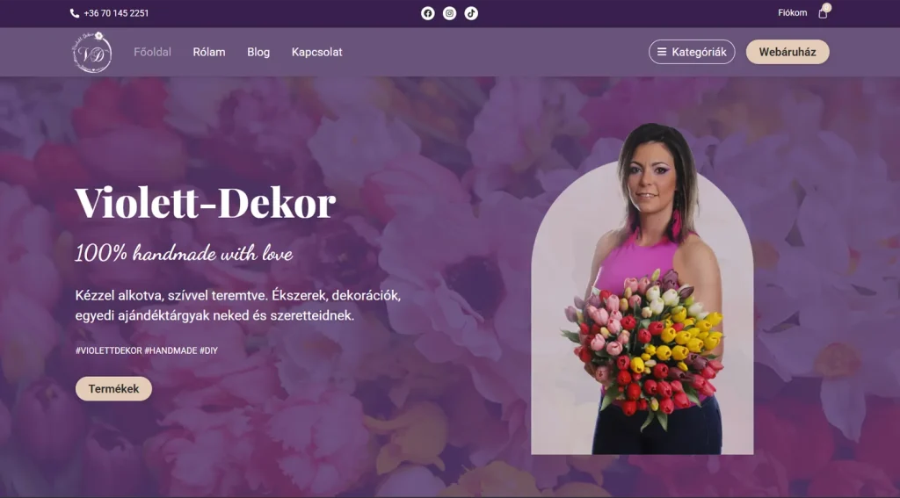Click the #VIOLETTDEKOR #HANDMADE #DIY hashtags
The height and width of the screenshot is (498, 900).
(x=147, y=350)
